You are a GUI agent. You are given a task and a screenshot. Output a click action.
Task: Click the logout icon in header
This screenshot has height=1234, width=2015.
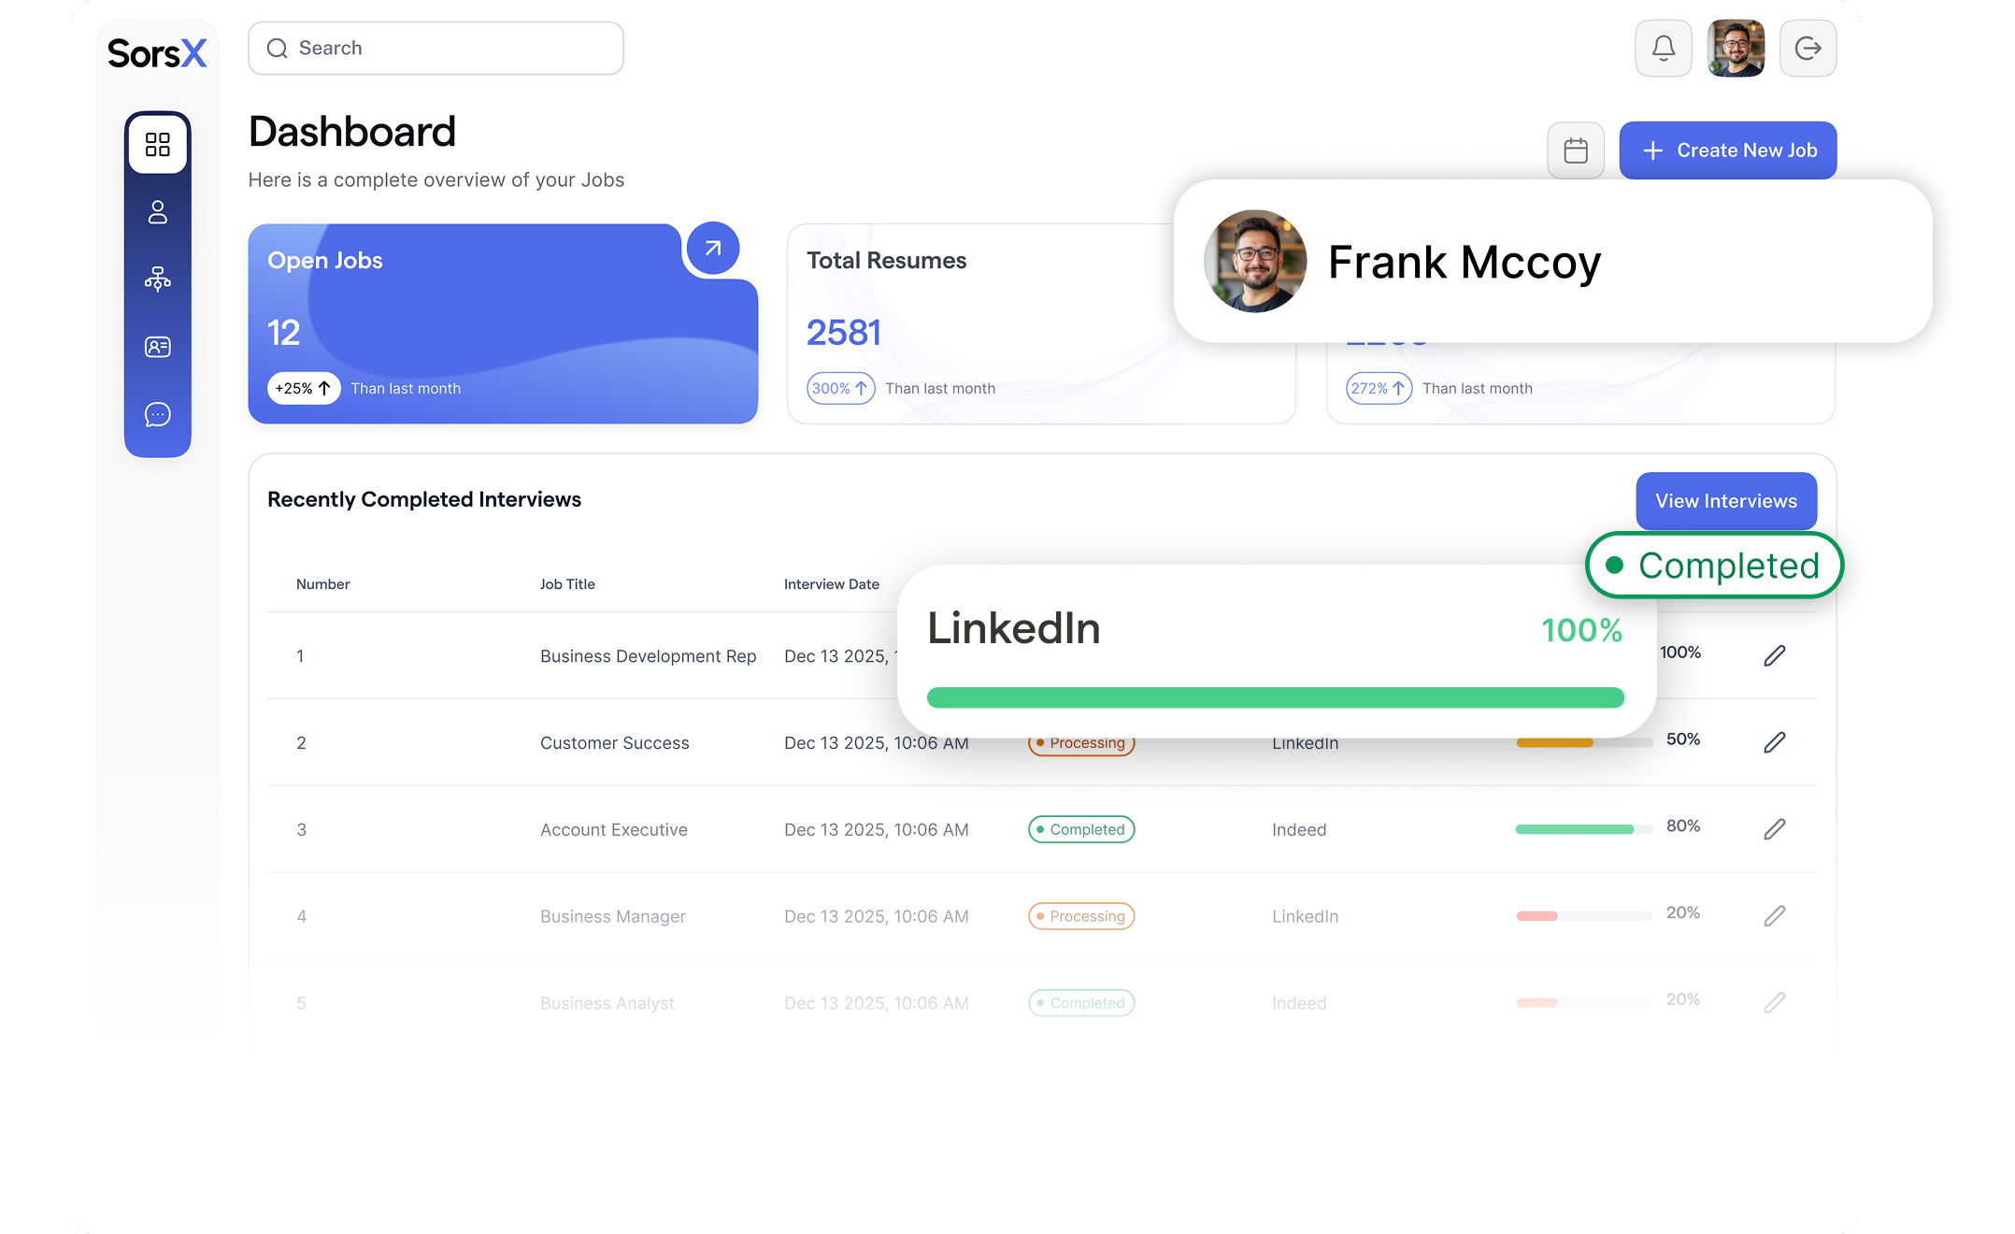(1808, 48)
